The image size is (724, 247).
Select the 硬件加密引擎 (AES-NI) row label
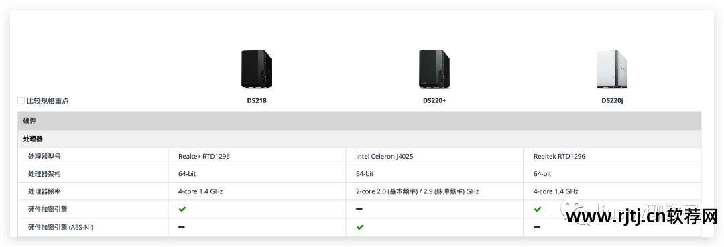(60, 227)
